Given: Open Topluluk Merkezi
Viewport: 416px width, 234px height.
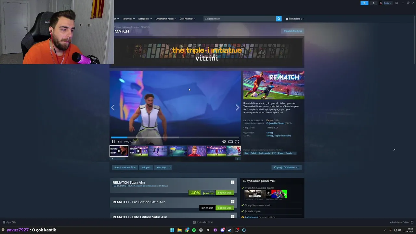Looking at the screenshot, I should click(292, 31).
